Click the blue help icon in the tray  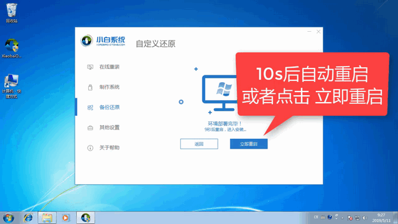click(330, 217)
